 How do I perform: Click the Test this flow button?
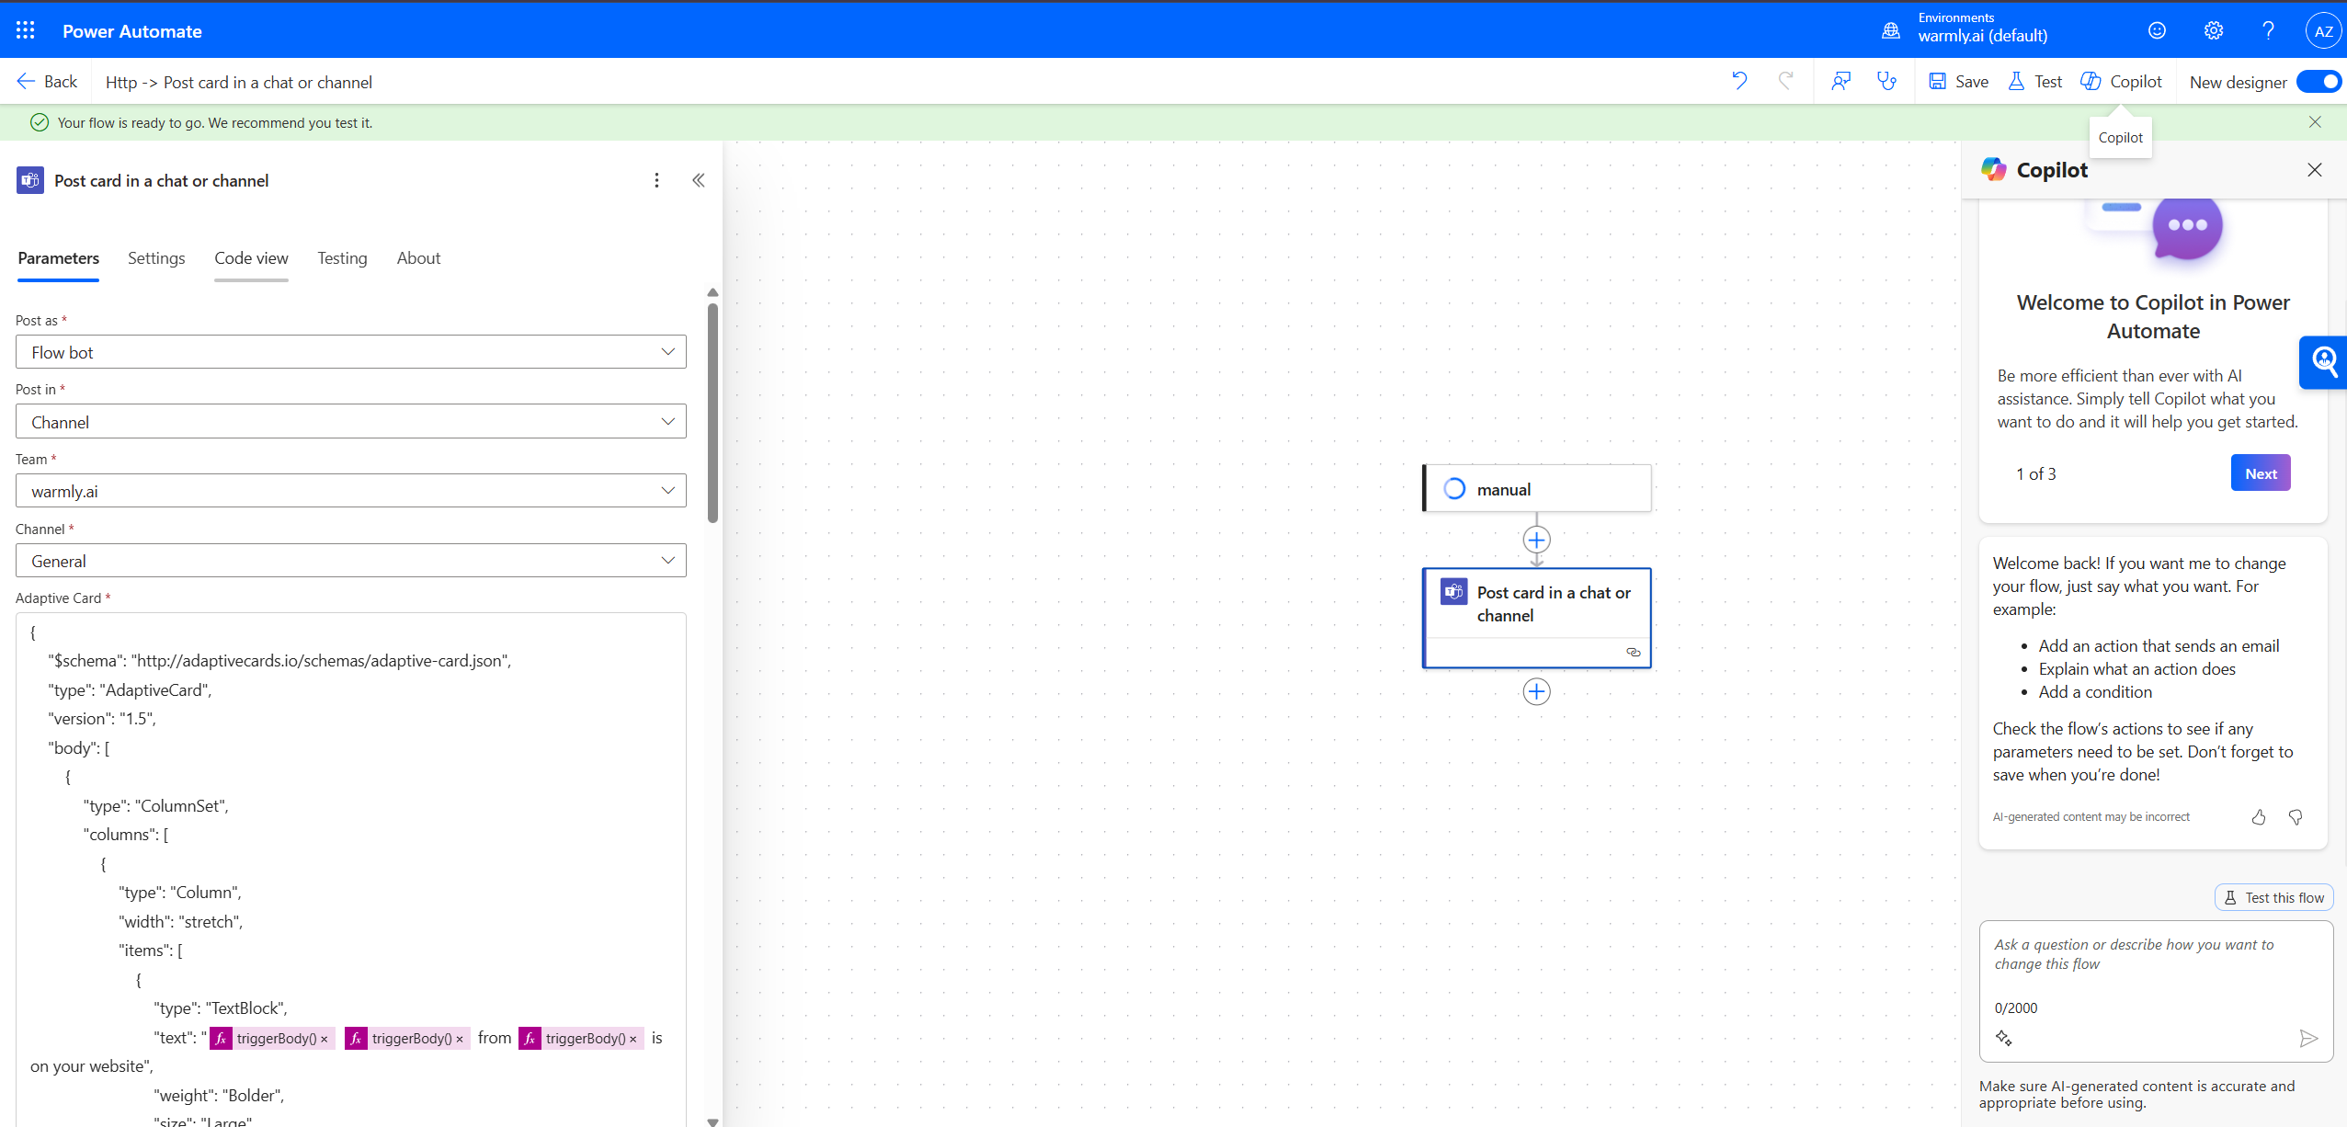coord(2274,897)
